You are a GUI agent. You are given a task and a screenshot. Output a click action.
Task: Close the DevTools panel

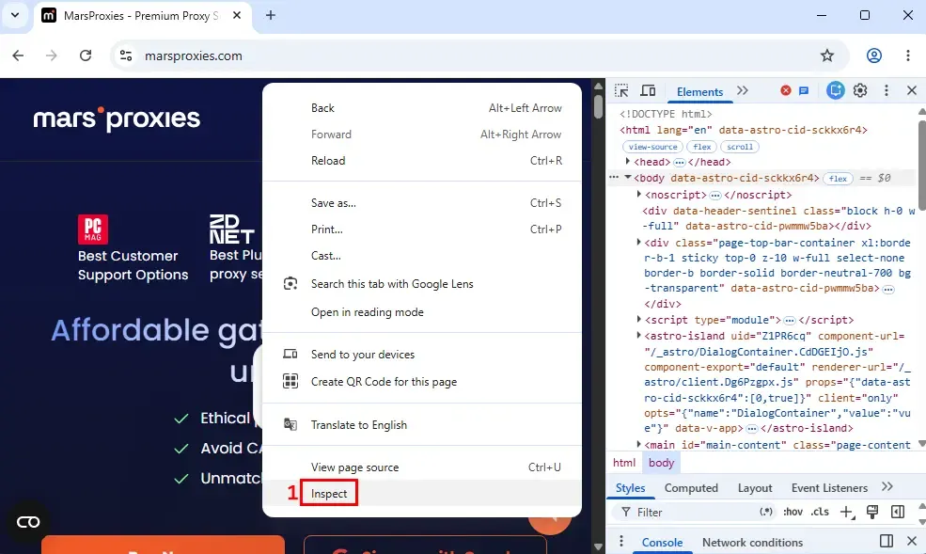[x=912, y=90]
